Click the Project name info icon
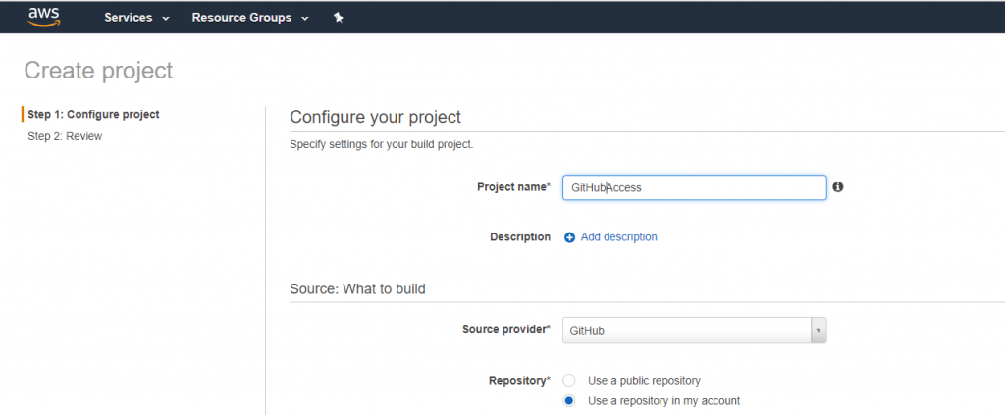 [838, 187]
